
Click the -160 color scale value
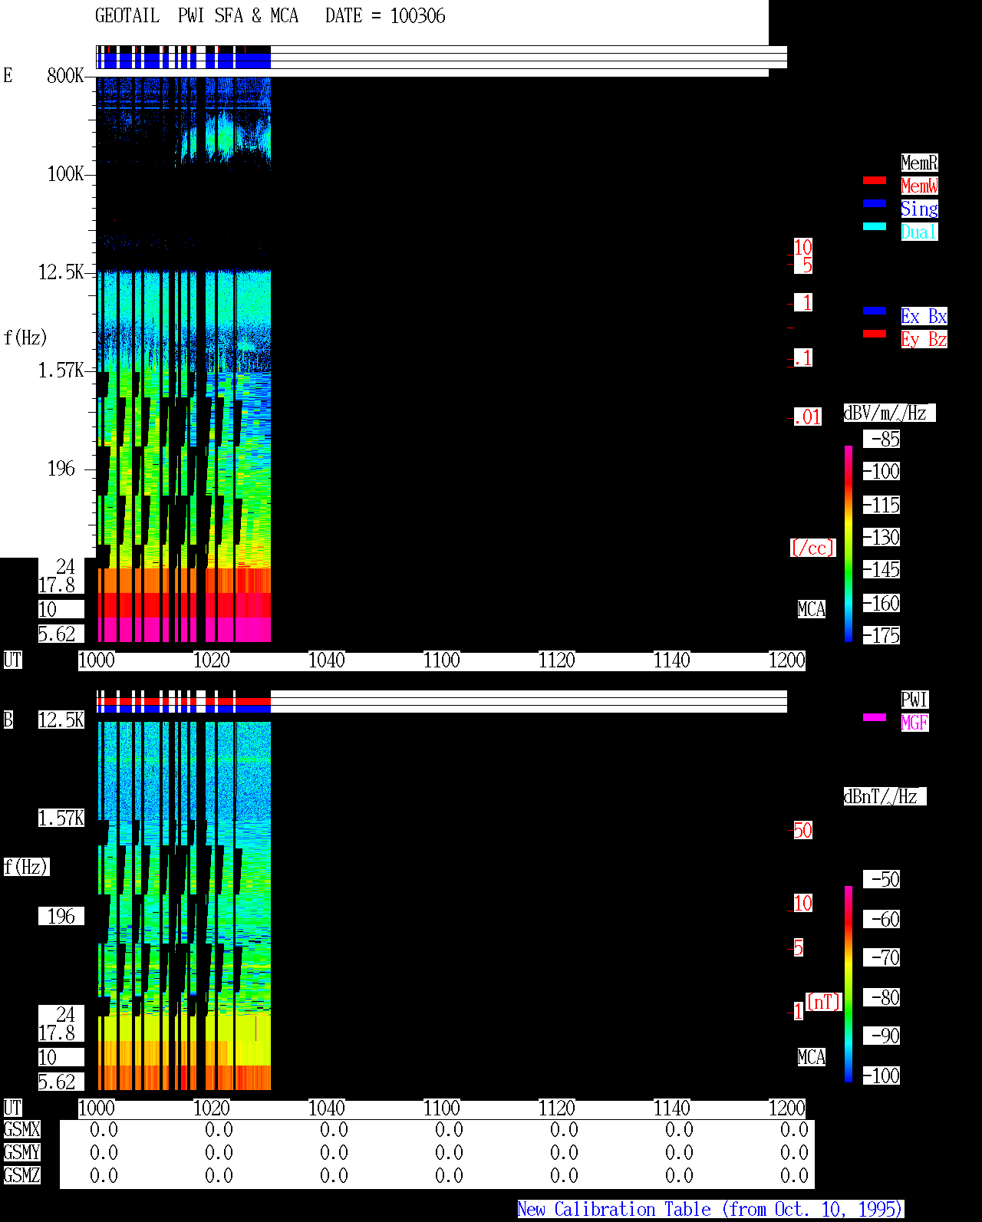[881, 603]
